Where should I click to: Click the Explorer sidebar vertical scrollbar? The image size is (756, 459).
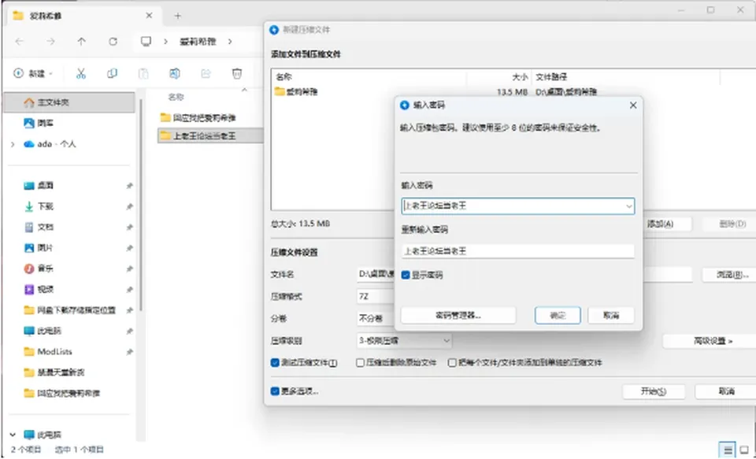pyautogui.click(x=141, y=205)
